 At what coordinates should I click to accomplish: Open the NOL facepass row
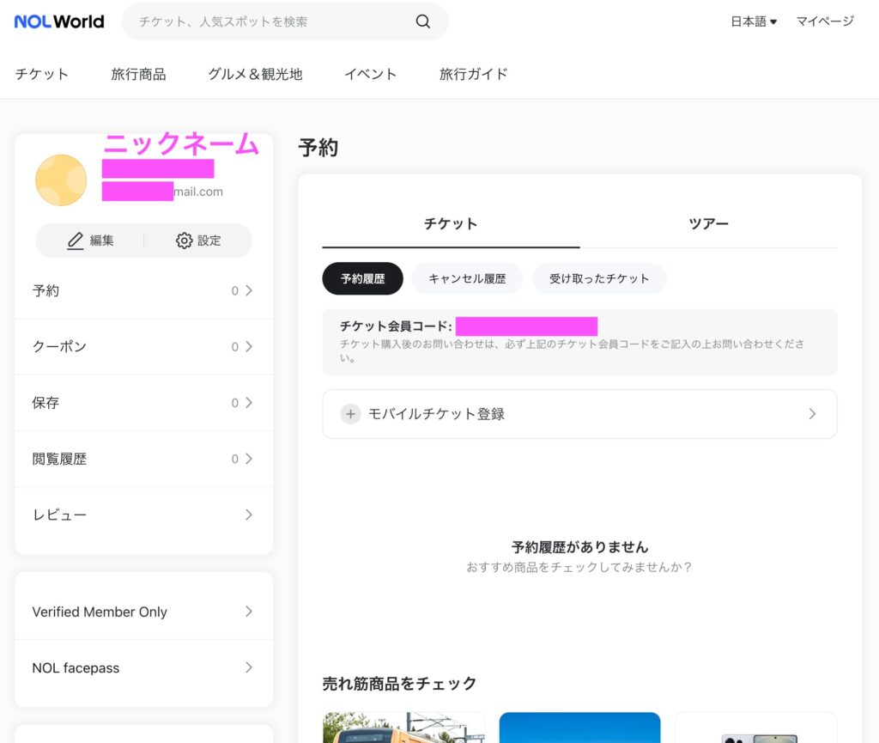pyautogui.click(x=143, y=667)
